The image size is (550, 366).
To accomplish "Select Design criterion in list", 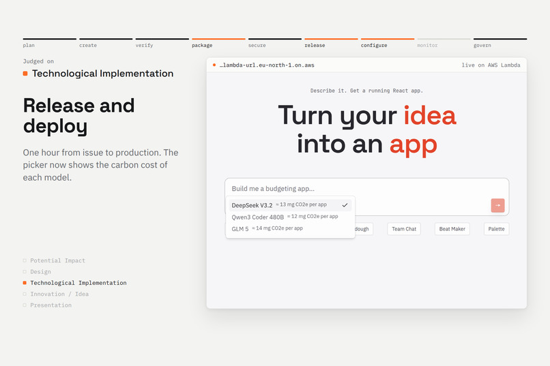I will click(x=37, y=272).
